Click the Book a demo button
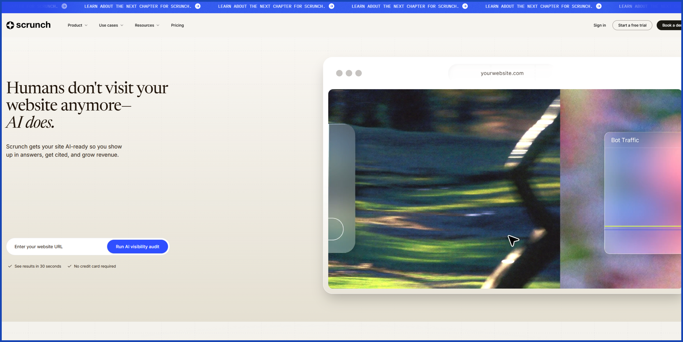The width and height of the screenshot is (683, 342). (670, 25)
